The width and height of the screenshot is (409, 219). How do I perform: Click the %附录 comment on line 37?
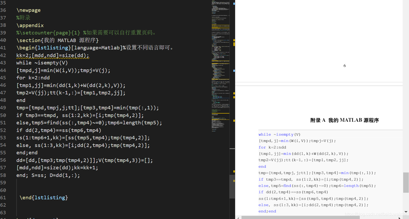click(23, 18)
